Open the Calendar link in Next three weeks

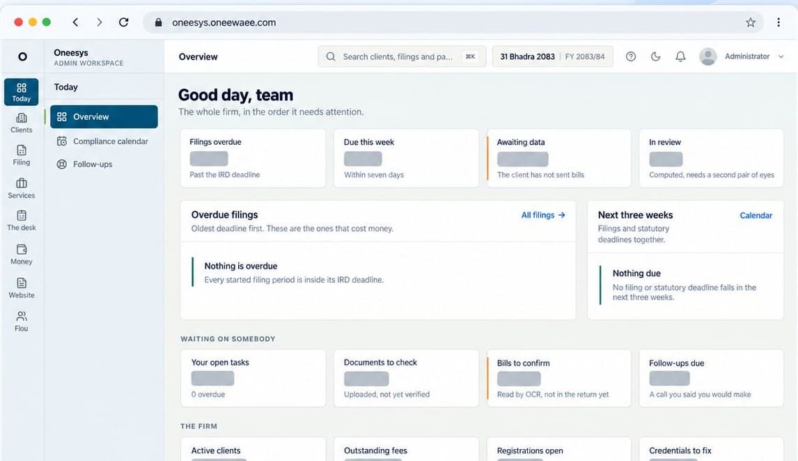pos(756,215)
